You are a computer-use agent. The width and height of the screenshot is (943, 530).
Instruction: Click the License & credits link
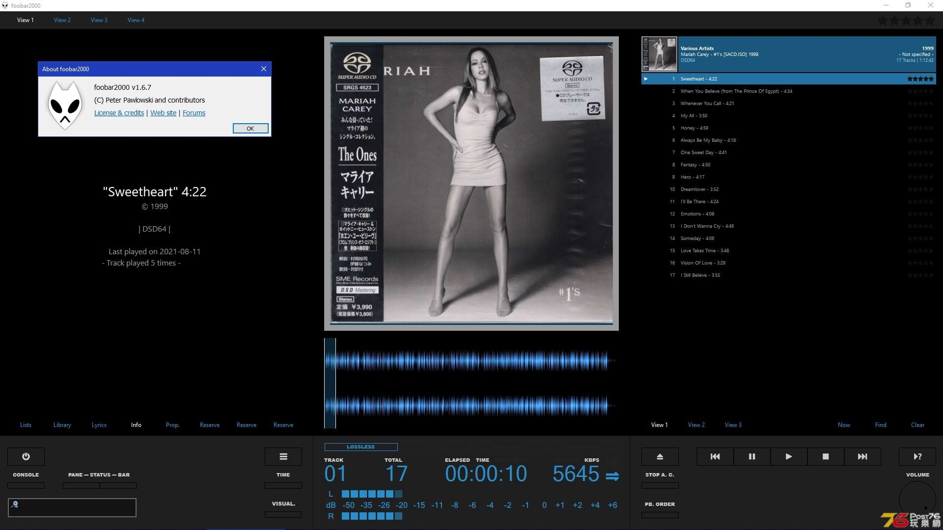pyautogui.click(x=118, y=112)
